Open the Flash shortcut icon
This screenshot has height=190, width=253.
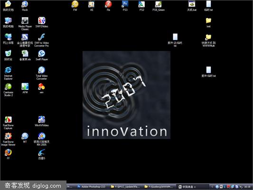(x=108, y=6)
